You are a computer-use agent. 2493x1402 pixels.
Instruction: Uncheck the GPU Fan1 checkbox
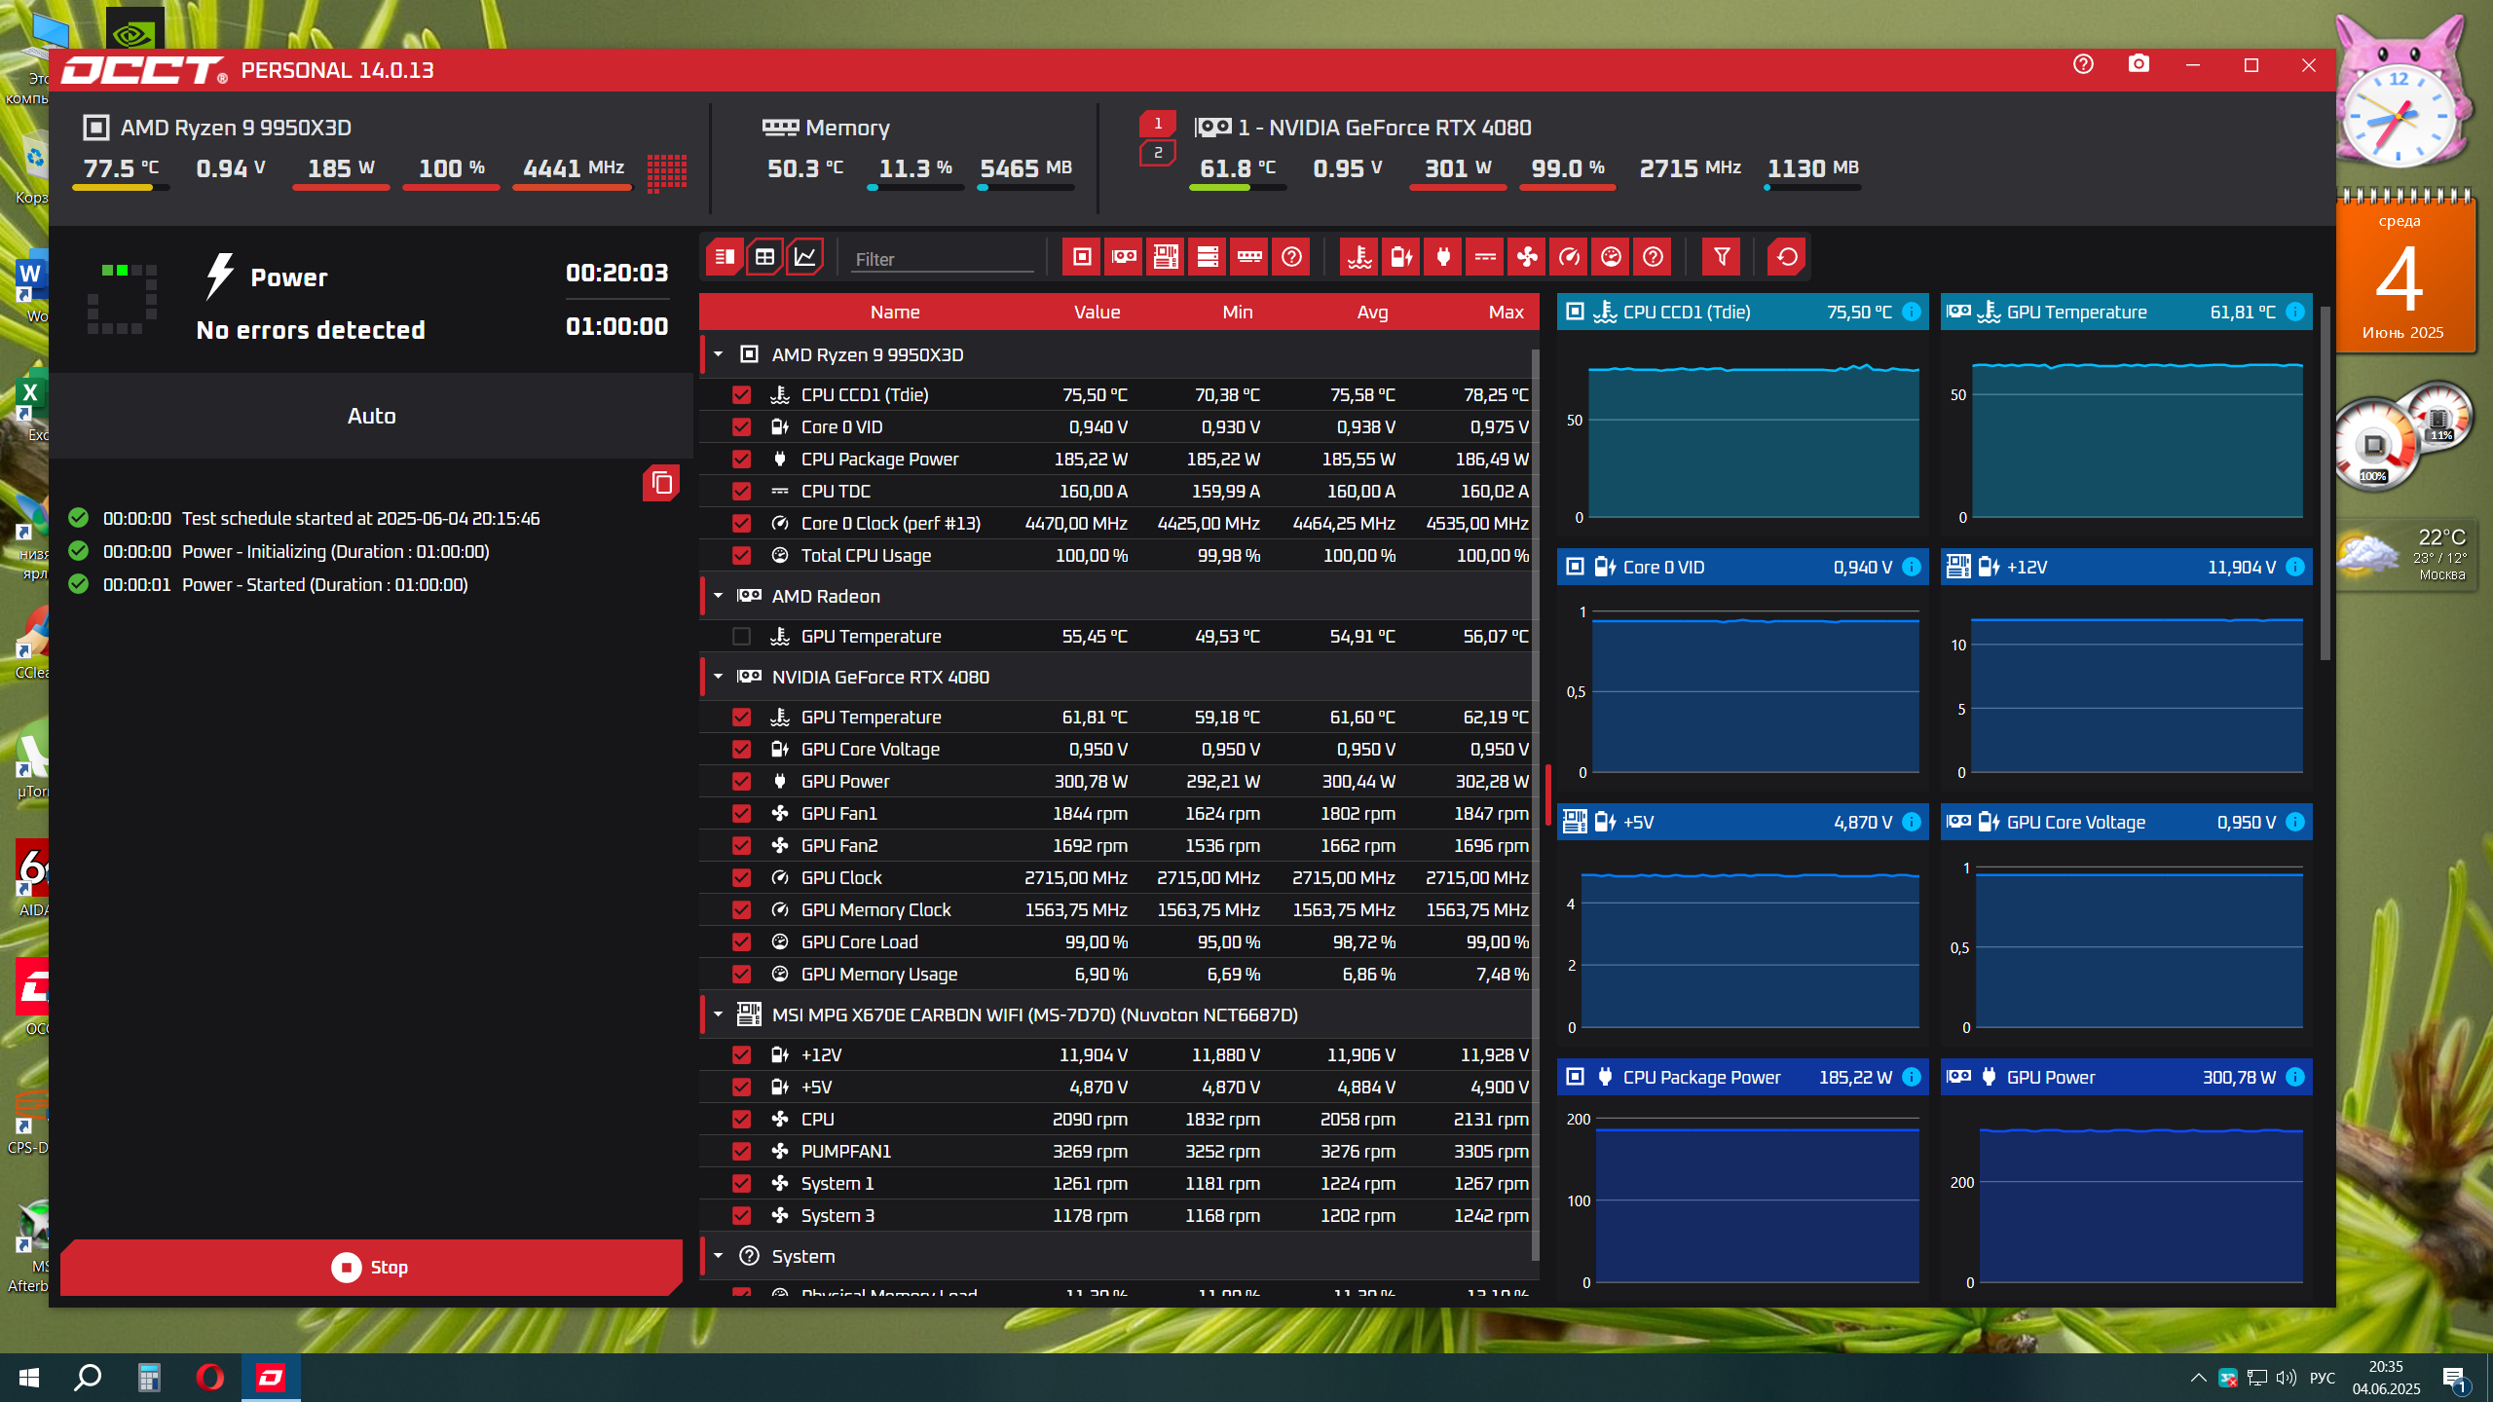pyautogui.click(x=741, y=813)
